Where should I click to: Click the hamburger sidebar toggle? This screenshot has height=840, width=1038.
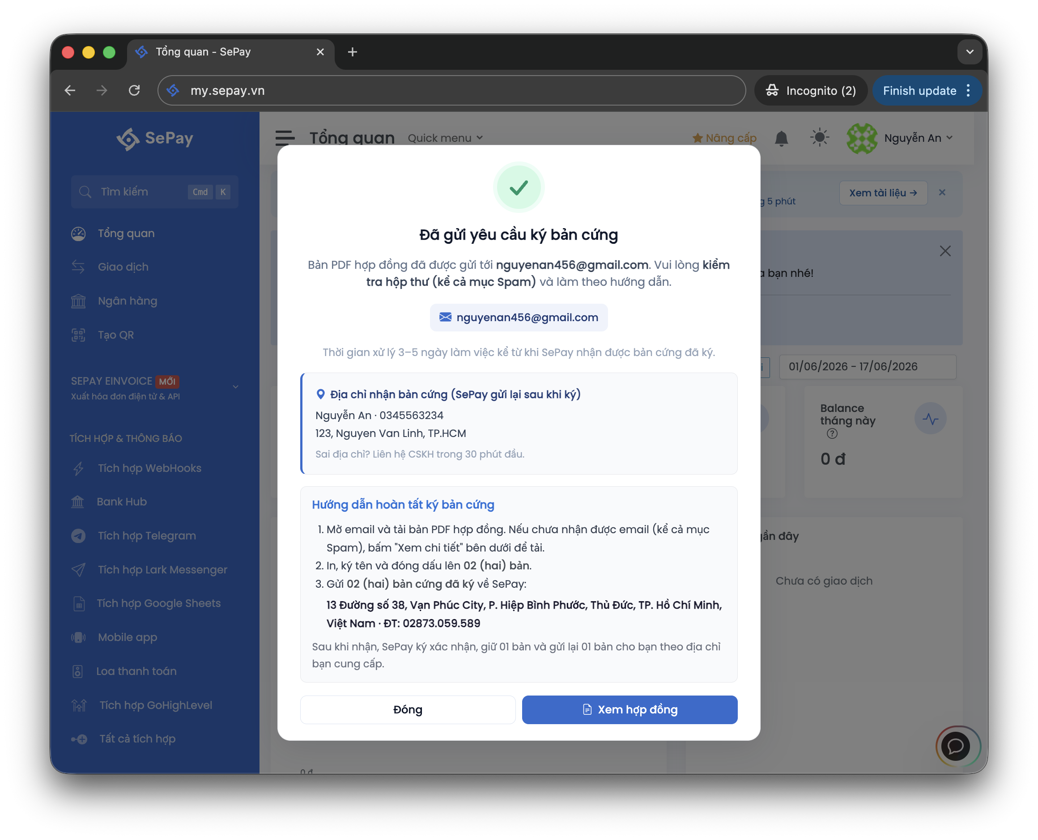[x=285, y=138]
